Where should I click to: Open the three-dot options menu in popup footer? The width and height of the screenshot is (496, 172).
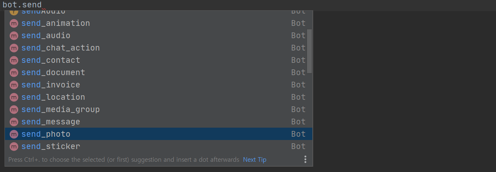point(305,159)
